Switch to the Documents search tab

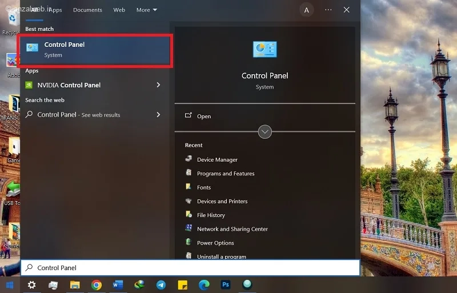87,10
